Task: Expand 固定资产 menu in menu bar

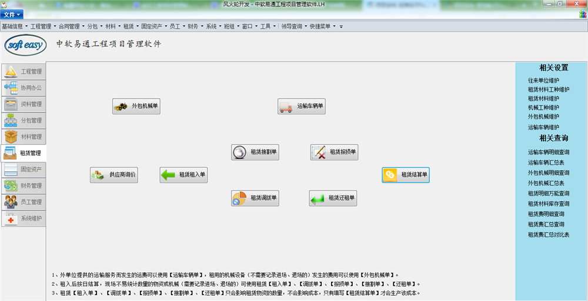Action: click(x=153, y=26)
